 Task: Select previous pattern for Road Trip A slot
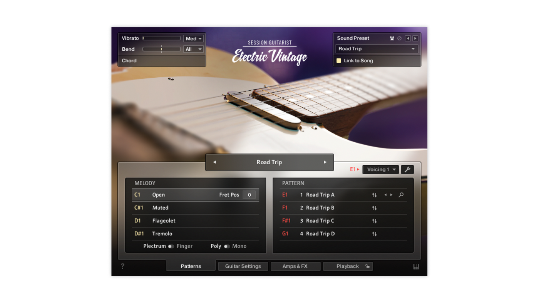coord(385,195)
